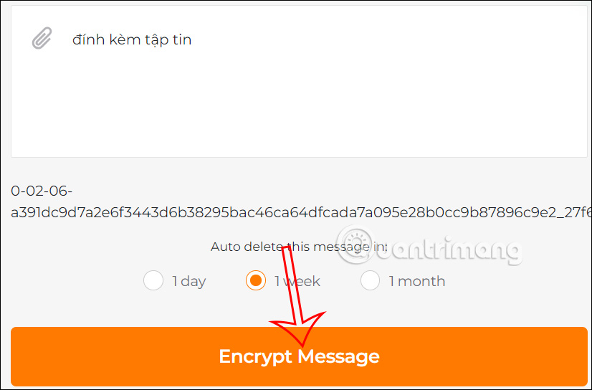592x390 pixels.
Task: Click the '1 month' option label
Action: (x=417, y=281)
